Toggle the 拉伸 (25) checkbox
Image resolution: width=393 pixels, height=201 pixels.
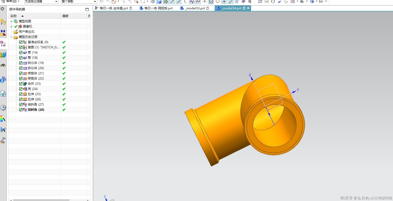point(21,94)
